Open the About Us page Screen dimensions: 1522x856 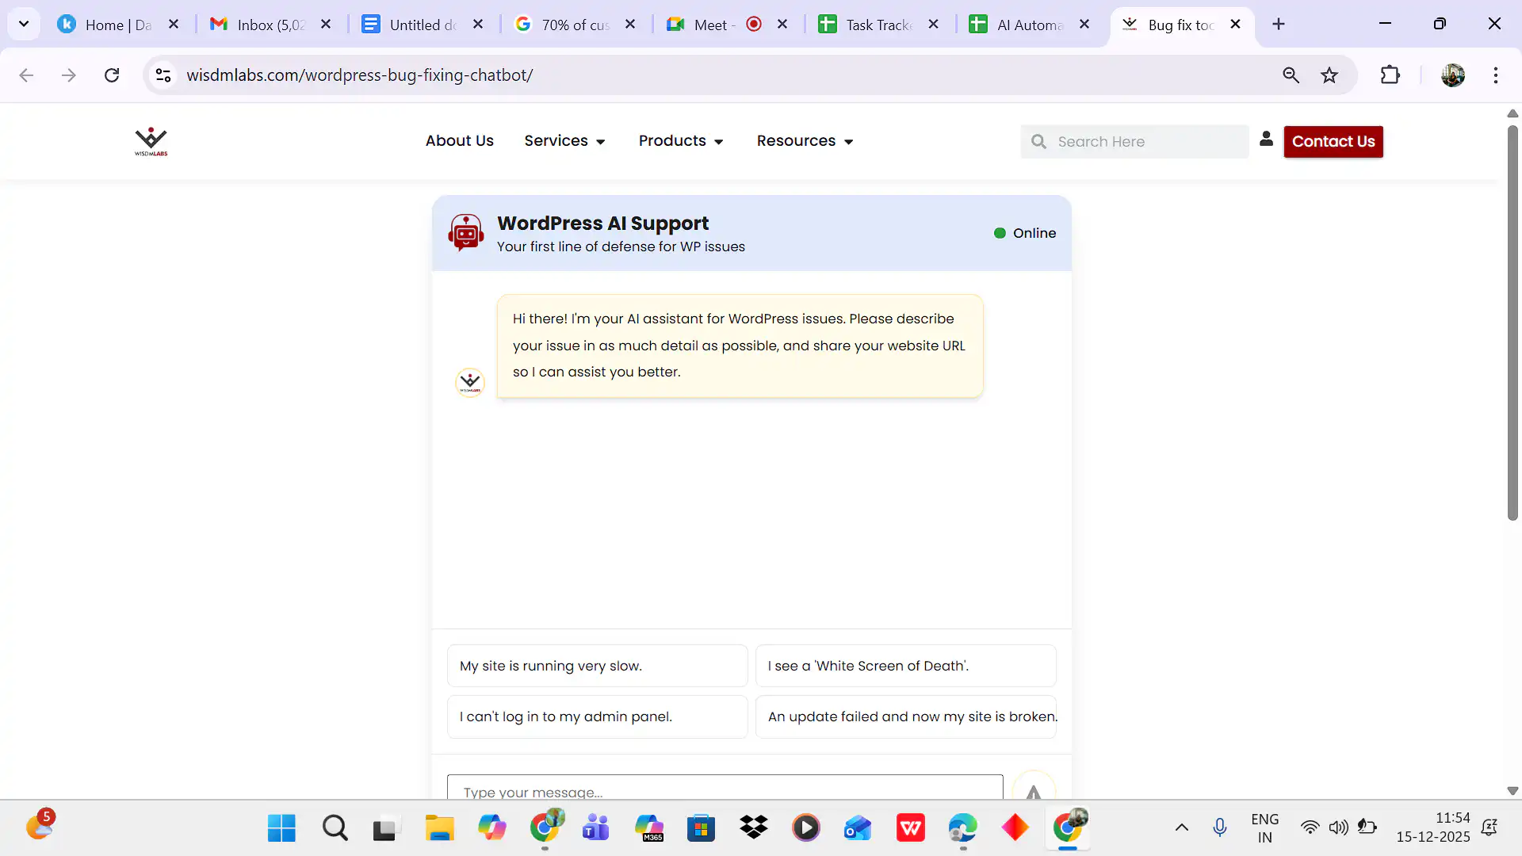coord(459,141)
